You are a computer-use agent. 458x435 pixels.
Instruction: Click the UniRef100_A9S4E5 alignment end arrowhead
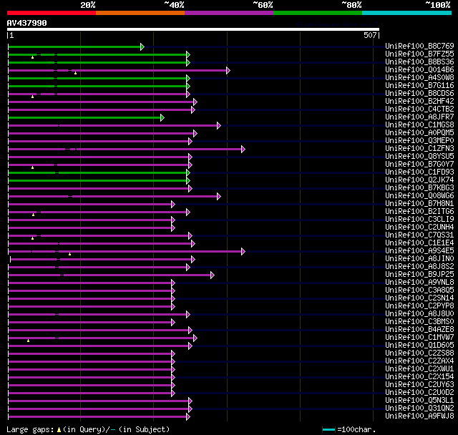pyautogui.click(x=243, y=251)
